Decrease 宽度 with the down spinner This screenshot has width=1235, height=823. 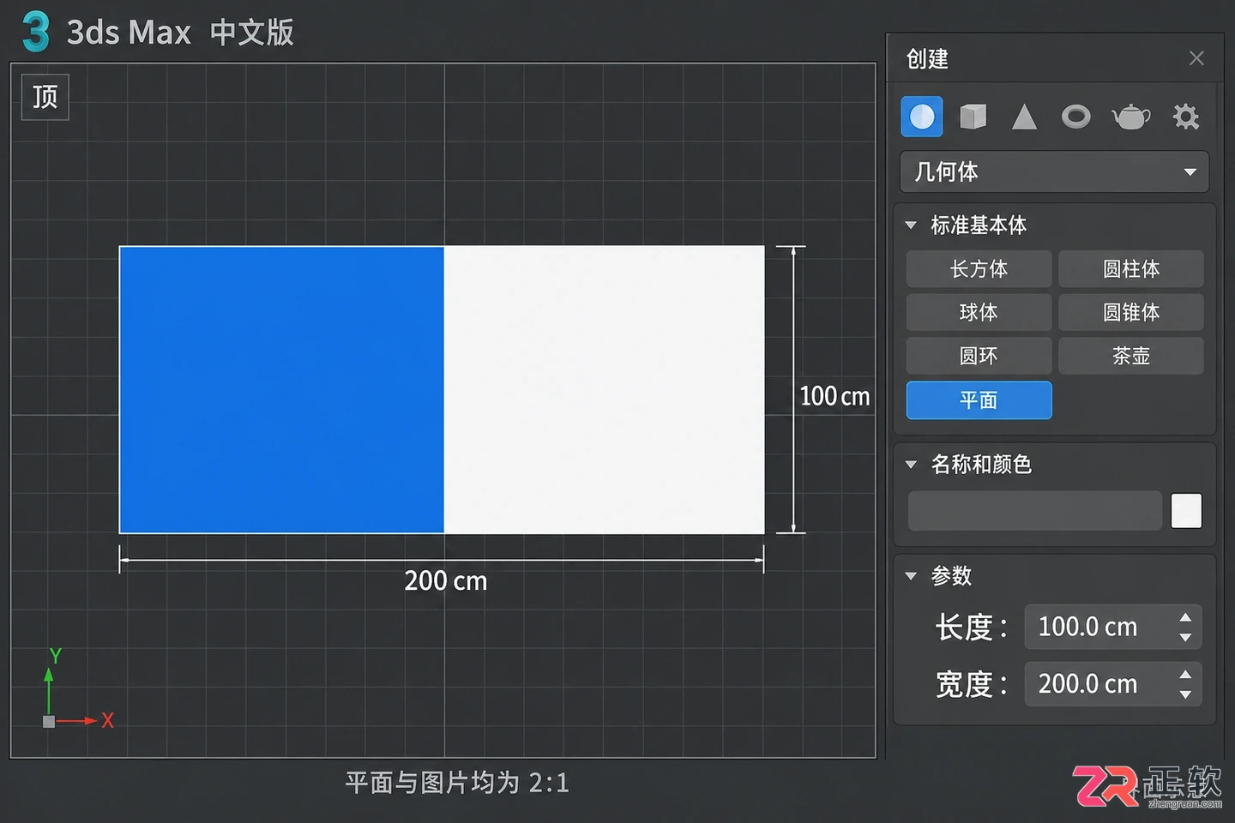coord(1185,694)
